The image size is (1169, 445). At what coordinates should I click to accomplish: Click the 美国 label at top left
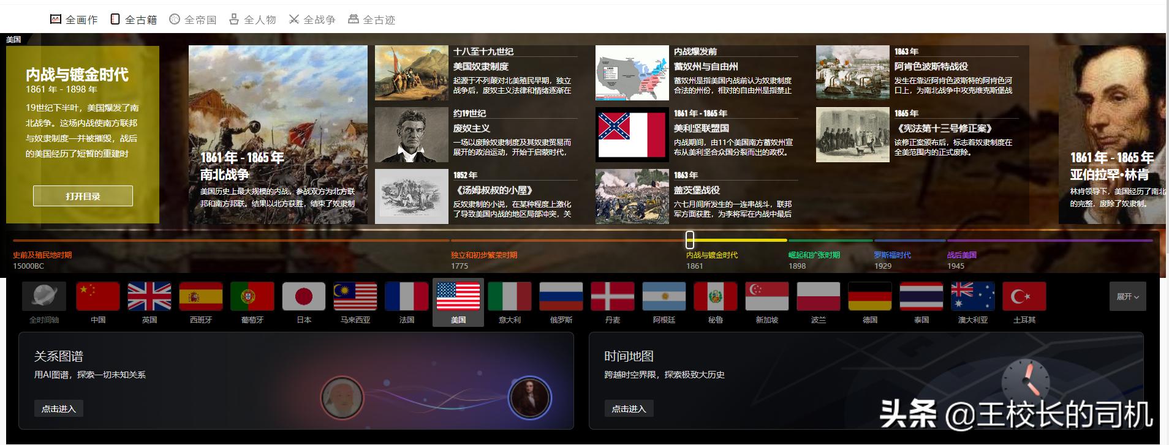pos(13,39)
